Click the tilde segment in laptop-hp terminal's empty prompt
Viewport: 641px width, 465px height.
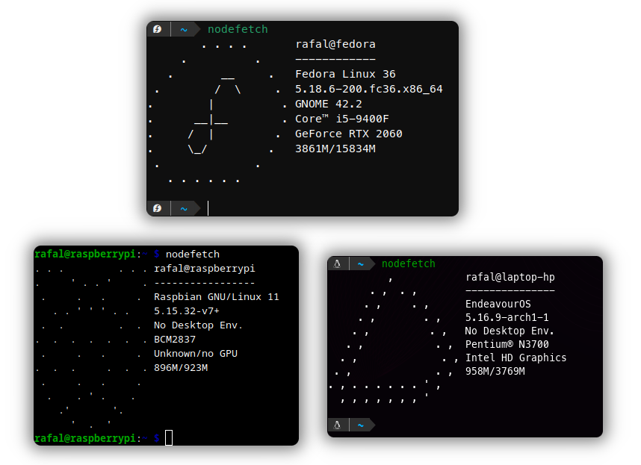point(361,425)
